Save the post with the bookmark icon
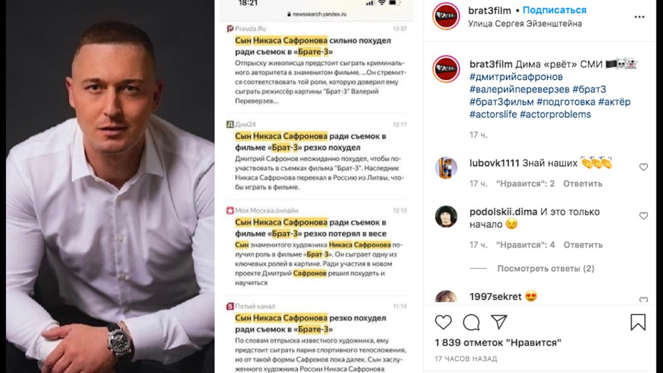This screenshot has width=663, height=373. tap(638, 322)
